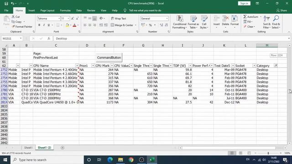Open the Fill menu in Editing group
This screenshot has height=164, width=292.
(248, 22)
